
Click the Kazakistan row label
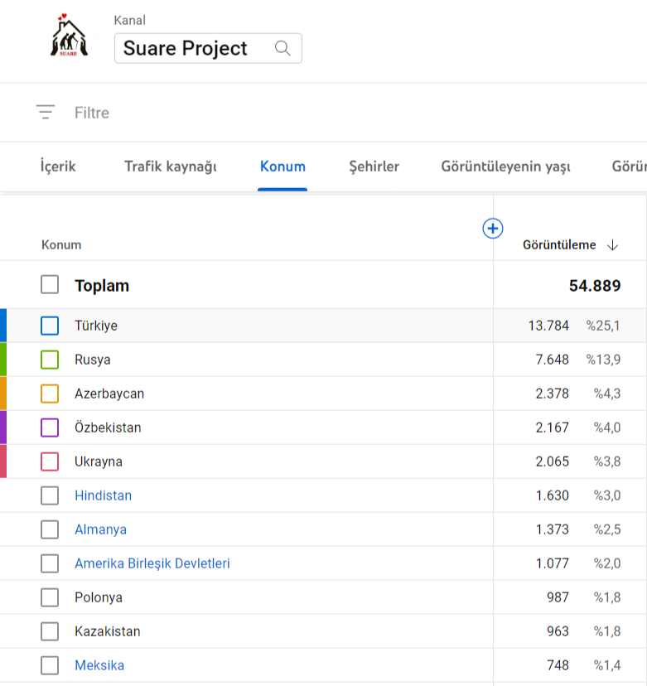coord(108,631)
